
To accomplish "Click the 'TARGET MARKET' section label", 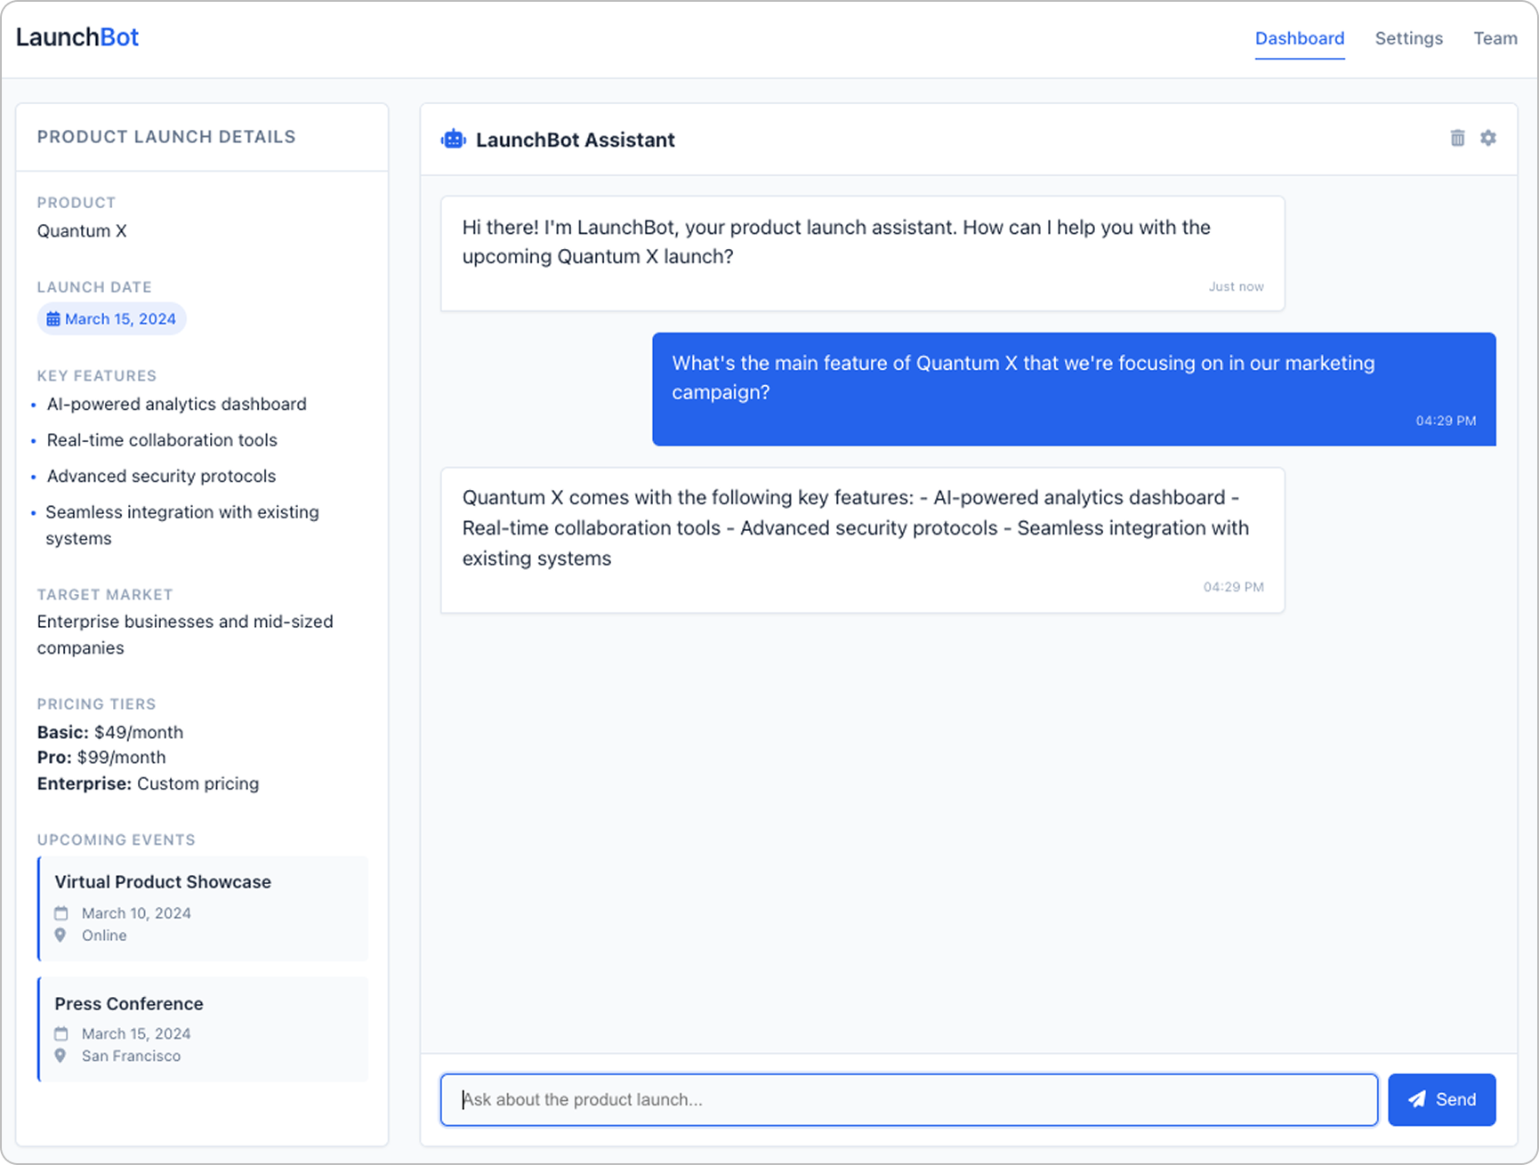I will click(x=105, y=595).
